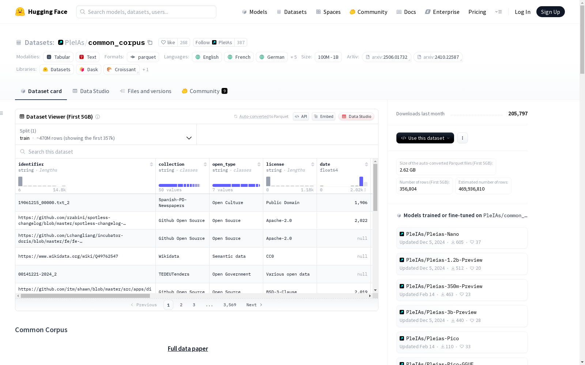585x365 pixels.
Task: Filter by French language tag
Action: point(239,57)
